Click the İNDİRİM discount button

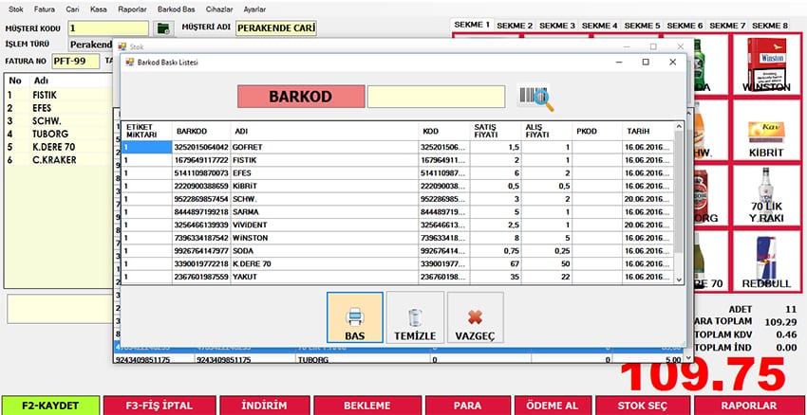[x=265, y=406]
